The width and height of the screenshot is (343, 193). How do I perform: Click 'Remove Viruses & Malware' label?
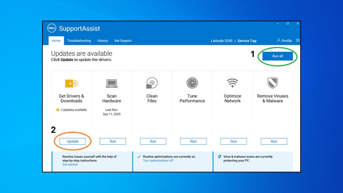click(x=273, y=98)
